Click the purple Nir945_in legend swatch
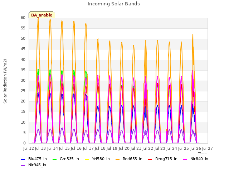Image resolution: width=229 pixels, height=172 pixels. 23,166
